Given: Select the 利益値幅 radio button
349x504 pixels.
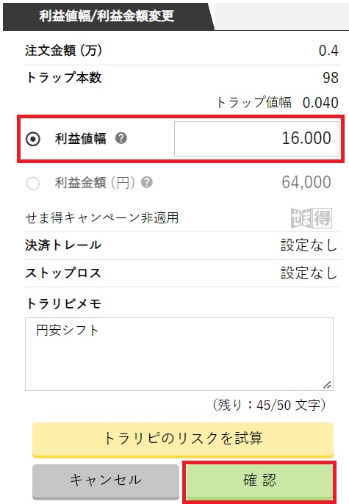Looking at the screenshot, I should (33, 139).
